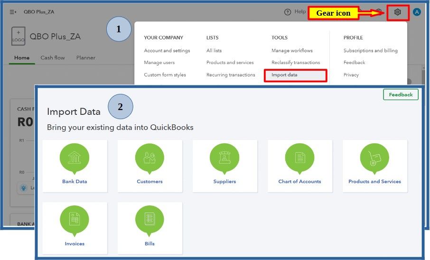The image size is (430, 260).
Task: Click the LISTS column header
Action: 213,37
